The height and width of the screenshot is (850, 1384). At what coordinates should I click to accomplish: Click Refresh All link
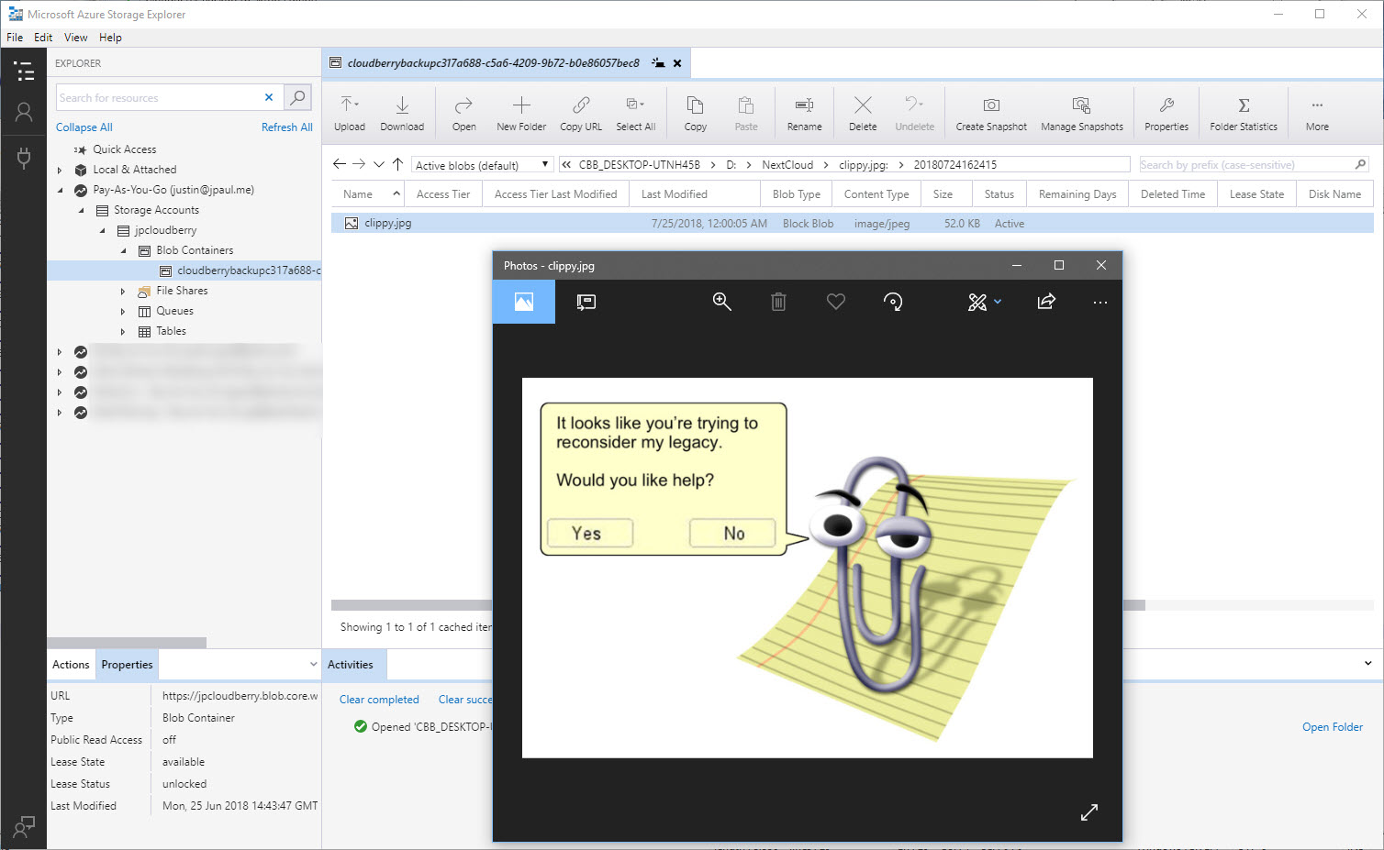coord(286,127)
